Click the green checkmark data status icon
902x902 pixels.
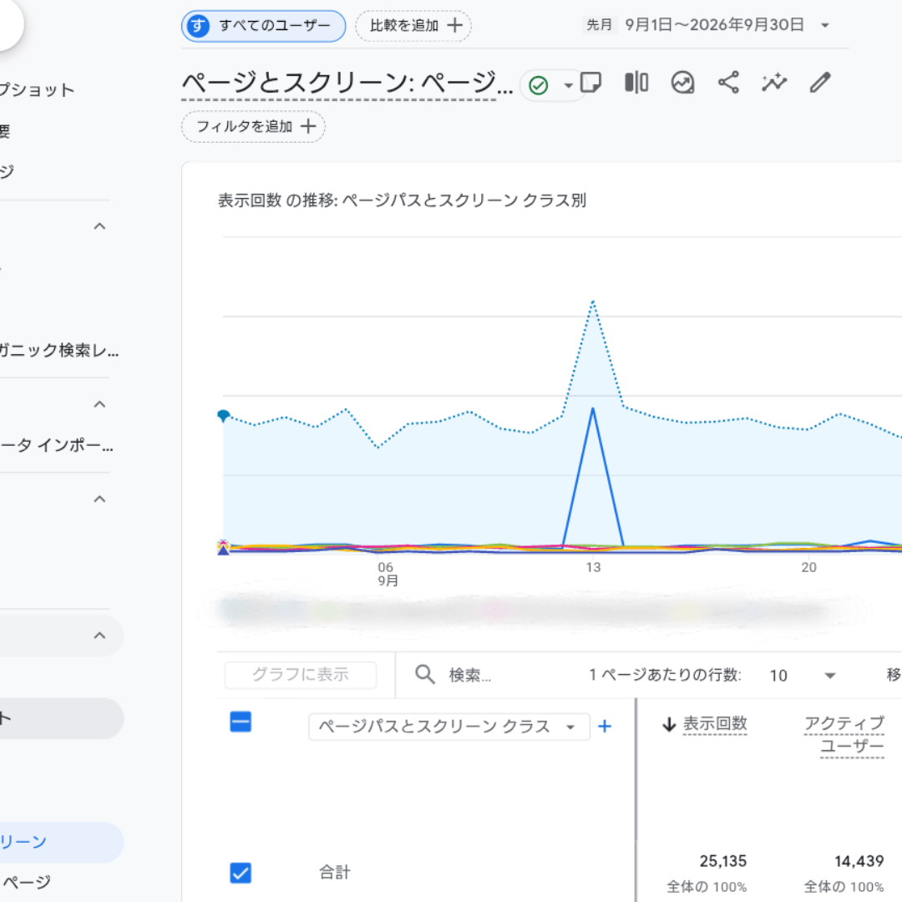pyautogui.click(x=539, y=86)
